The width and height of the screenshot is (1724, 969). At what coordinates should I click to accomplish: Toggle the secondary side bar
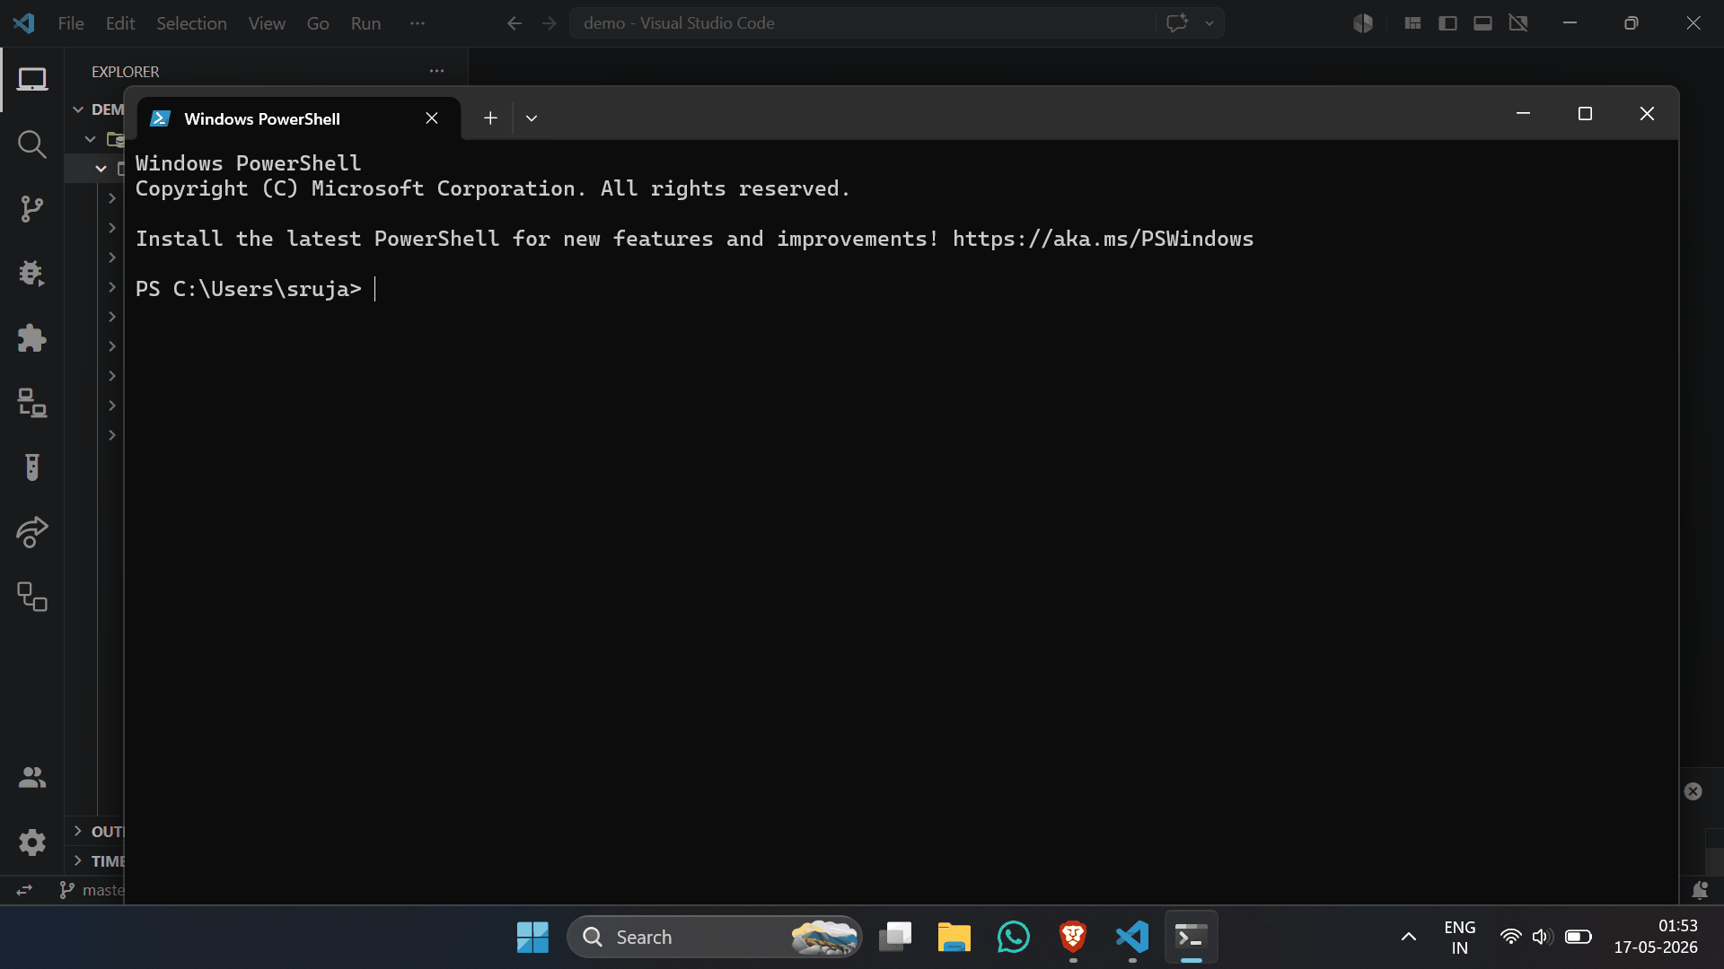tap(1518, 23)
